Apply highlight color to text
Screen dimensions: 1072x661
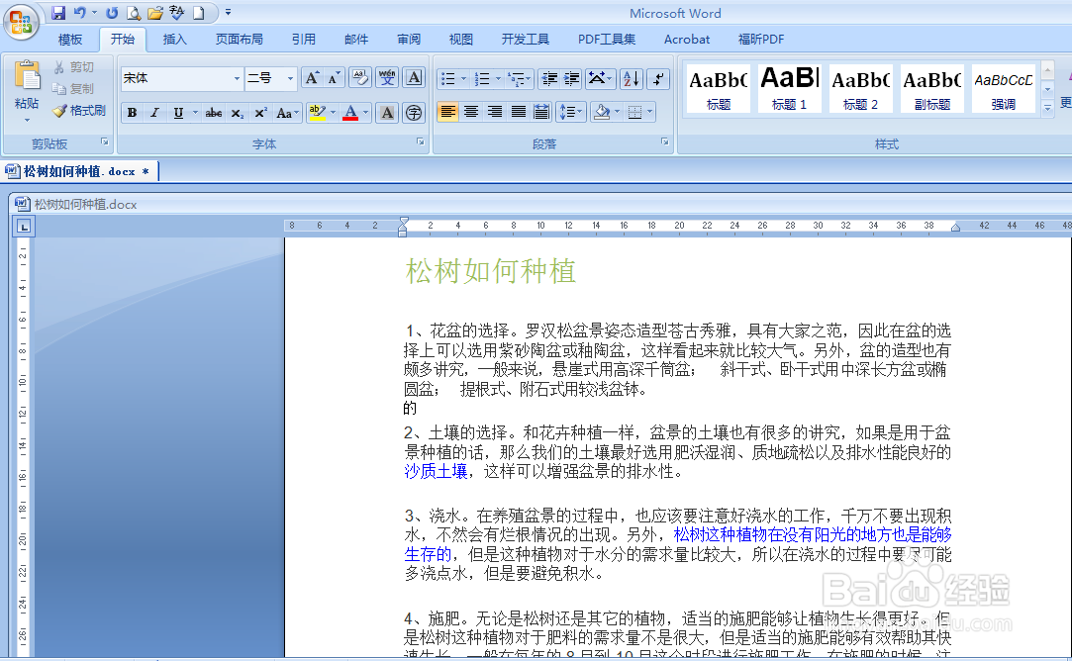pyautogui.click(x=317, y=112)
